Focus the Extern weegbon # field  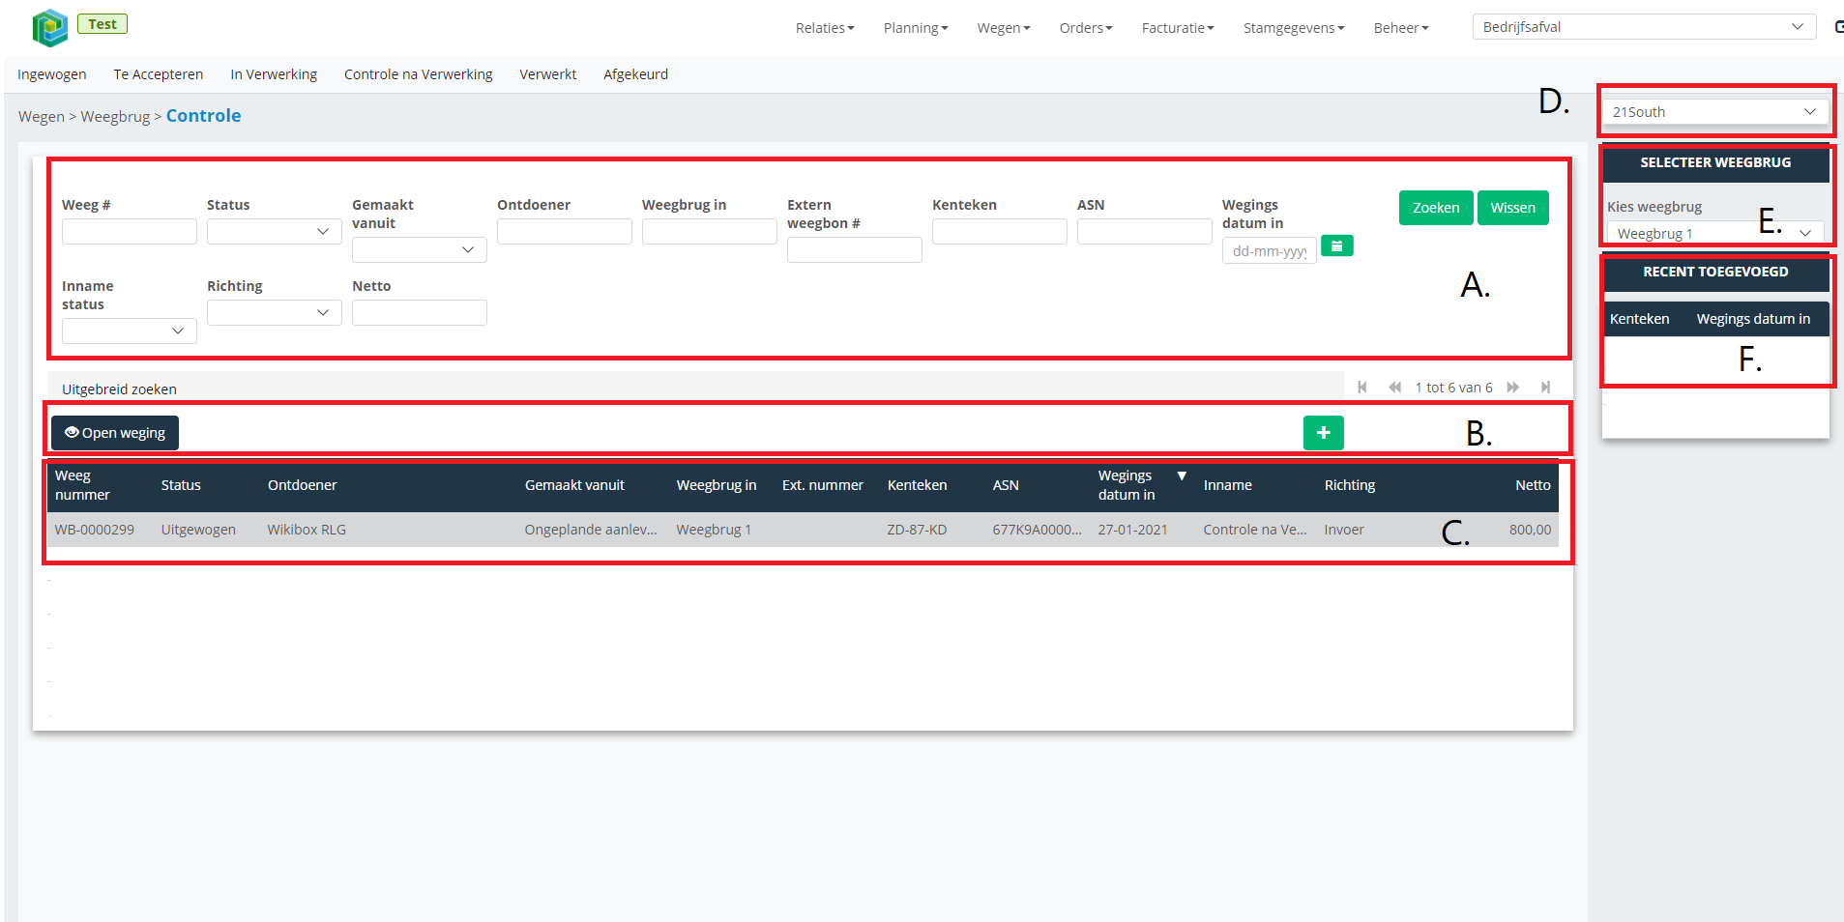pyautogui.click(x=854, y=249)
